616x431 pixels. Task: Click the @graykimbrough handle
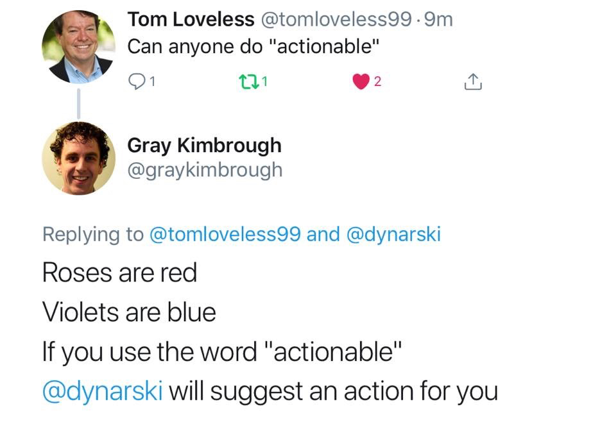tap(205, 170)
